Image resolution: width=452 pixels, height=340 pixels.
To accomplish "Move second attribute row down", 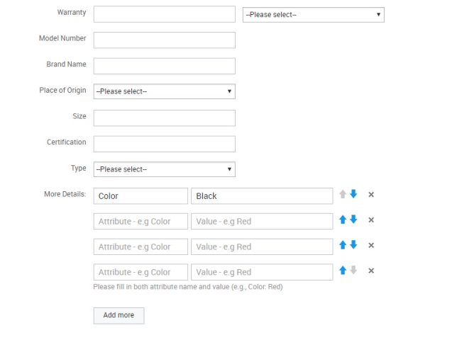I will [x=353, y=220].
